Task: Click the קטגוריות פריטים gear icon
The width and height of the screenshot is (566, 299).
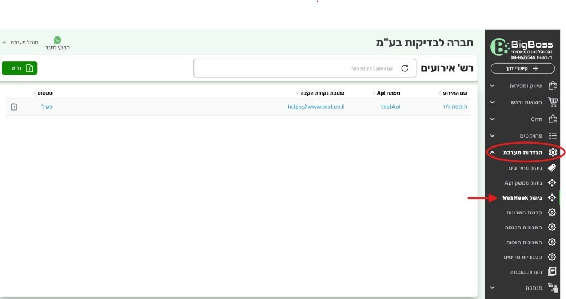Action: (552, 257)
